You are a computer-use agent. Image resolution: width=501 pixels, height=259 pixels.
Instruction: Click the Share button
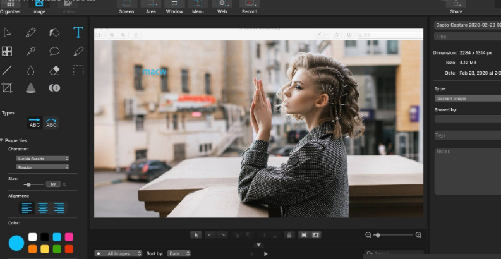[456, 7]
